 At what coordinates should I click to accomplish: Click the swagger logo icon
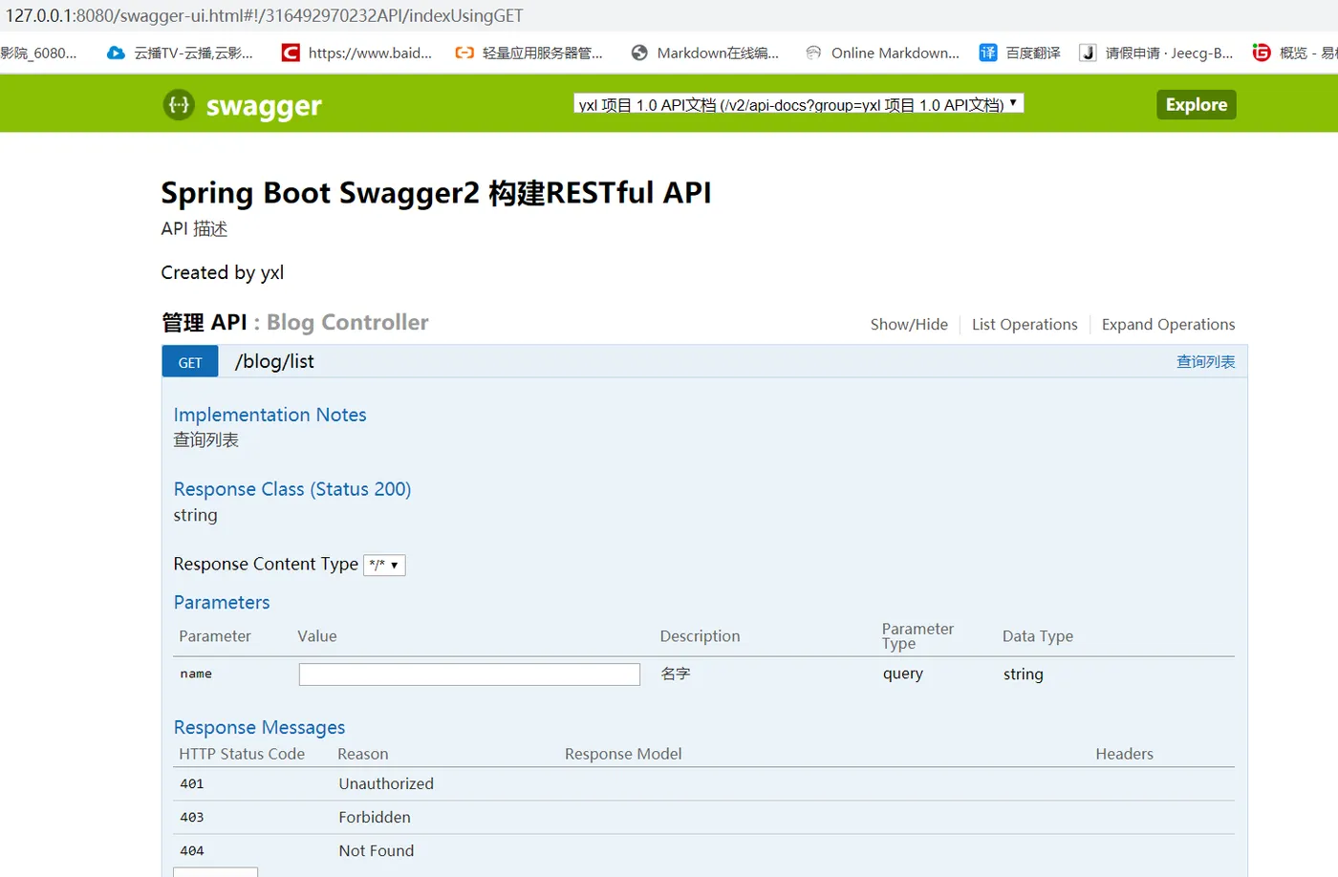[x=179, y=104]
